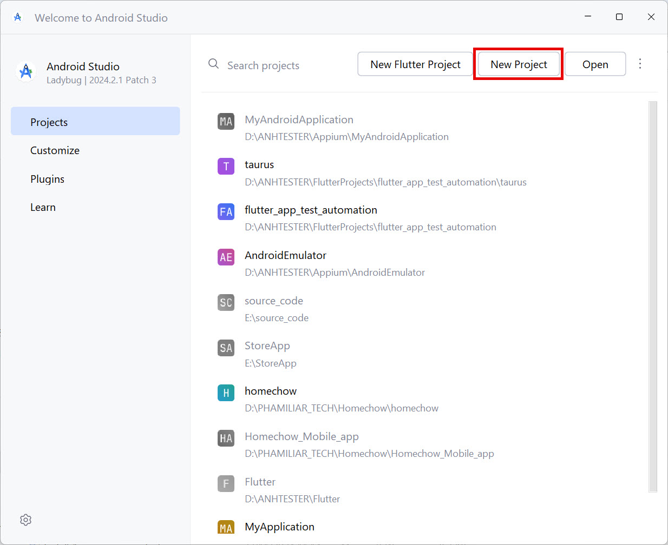Open the homechow project
Viewport: 668px width, 545px height.
425,400
